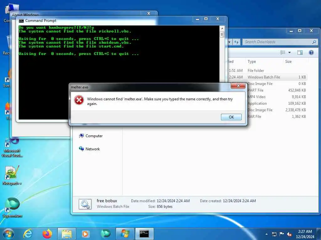Click the muted volume tray icon

(x=289, y=234)
